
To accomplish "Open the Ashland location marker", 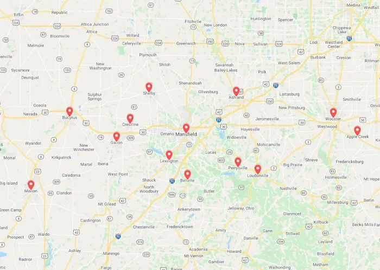I will pyautogui.click(x=236, y=92).
